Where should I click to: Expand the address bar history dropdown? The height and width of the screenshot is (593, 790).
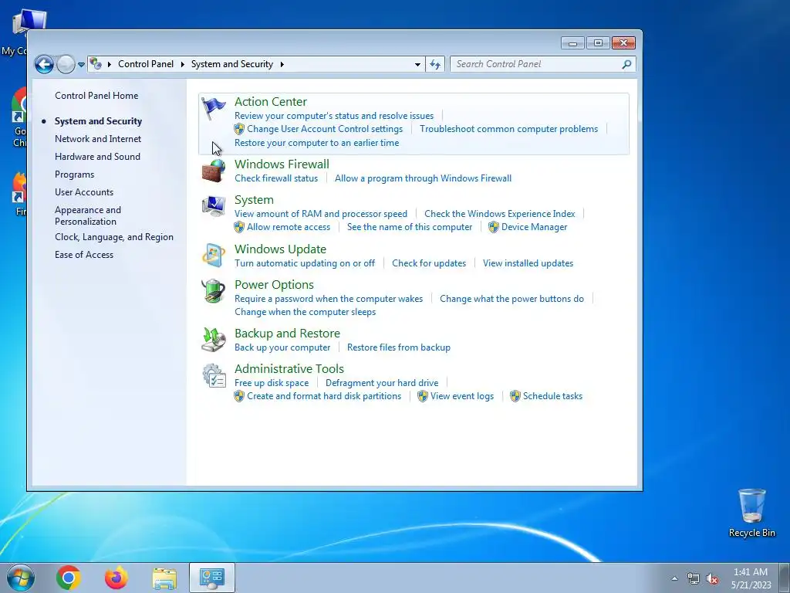pyautogui.click(x=417, y=65)
